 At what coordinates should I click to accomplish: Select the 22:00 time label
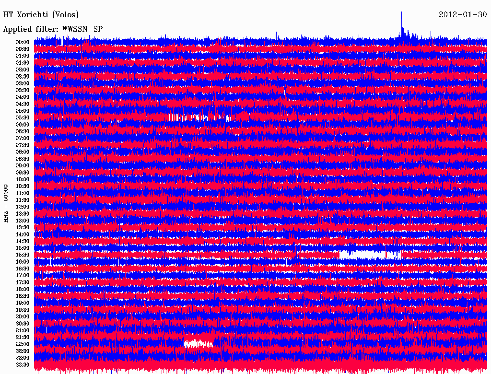point(23,344)
